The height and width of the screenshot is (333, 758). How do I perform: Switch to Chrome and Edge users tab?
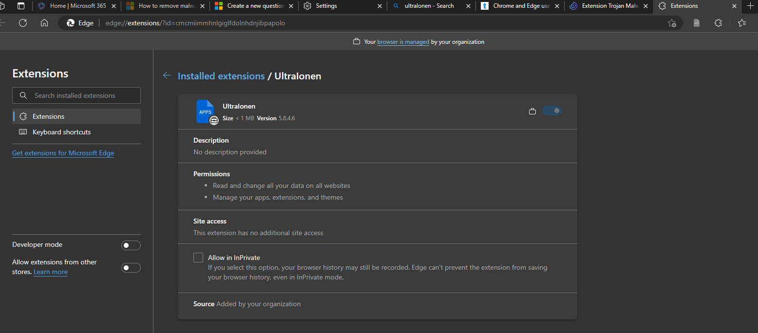tap(520, 6)
